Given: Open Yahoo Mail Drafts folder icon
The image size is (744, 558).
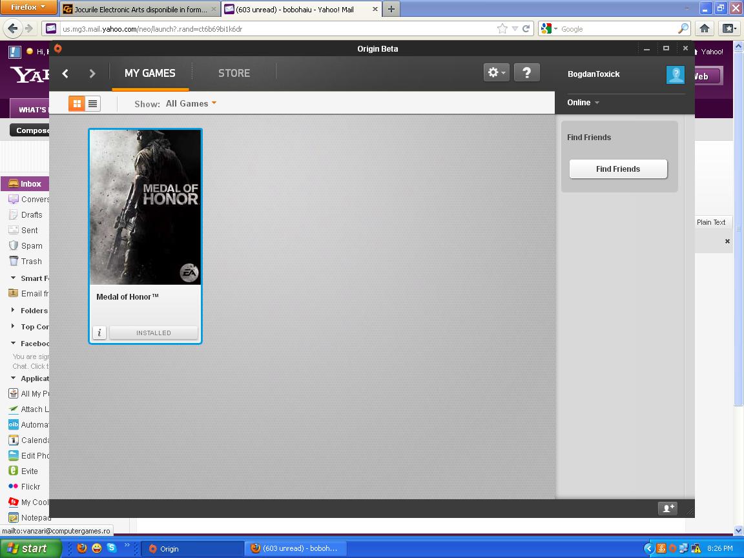Looking at the screenshot, I should pyautogui.click(x=14, y=214).
